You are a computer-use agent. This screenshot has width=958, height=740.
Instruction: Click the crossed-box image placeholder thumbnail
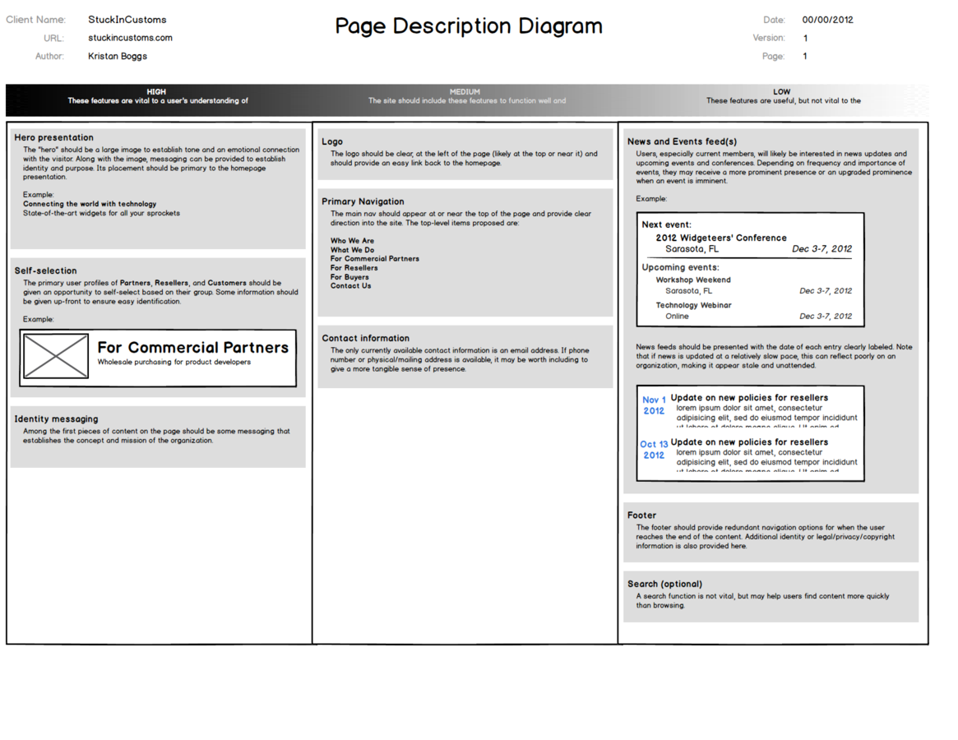56,356
